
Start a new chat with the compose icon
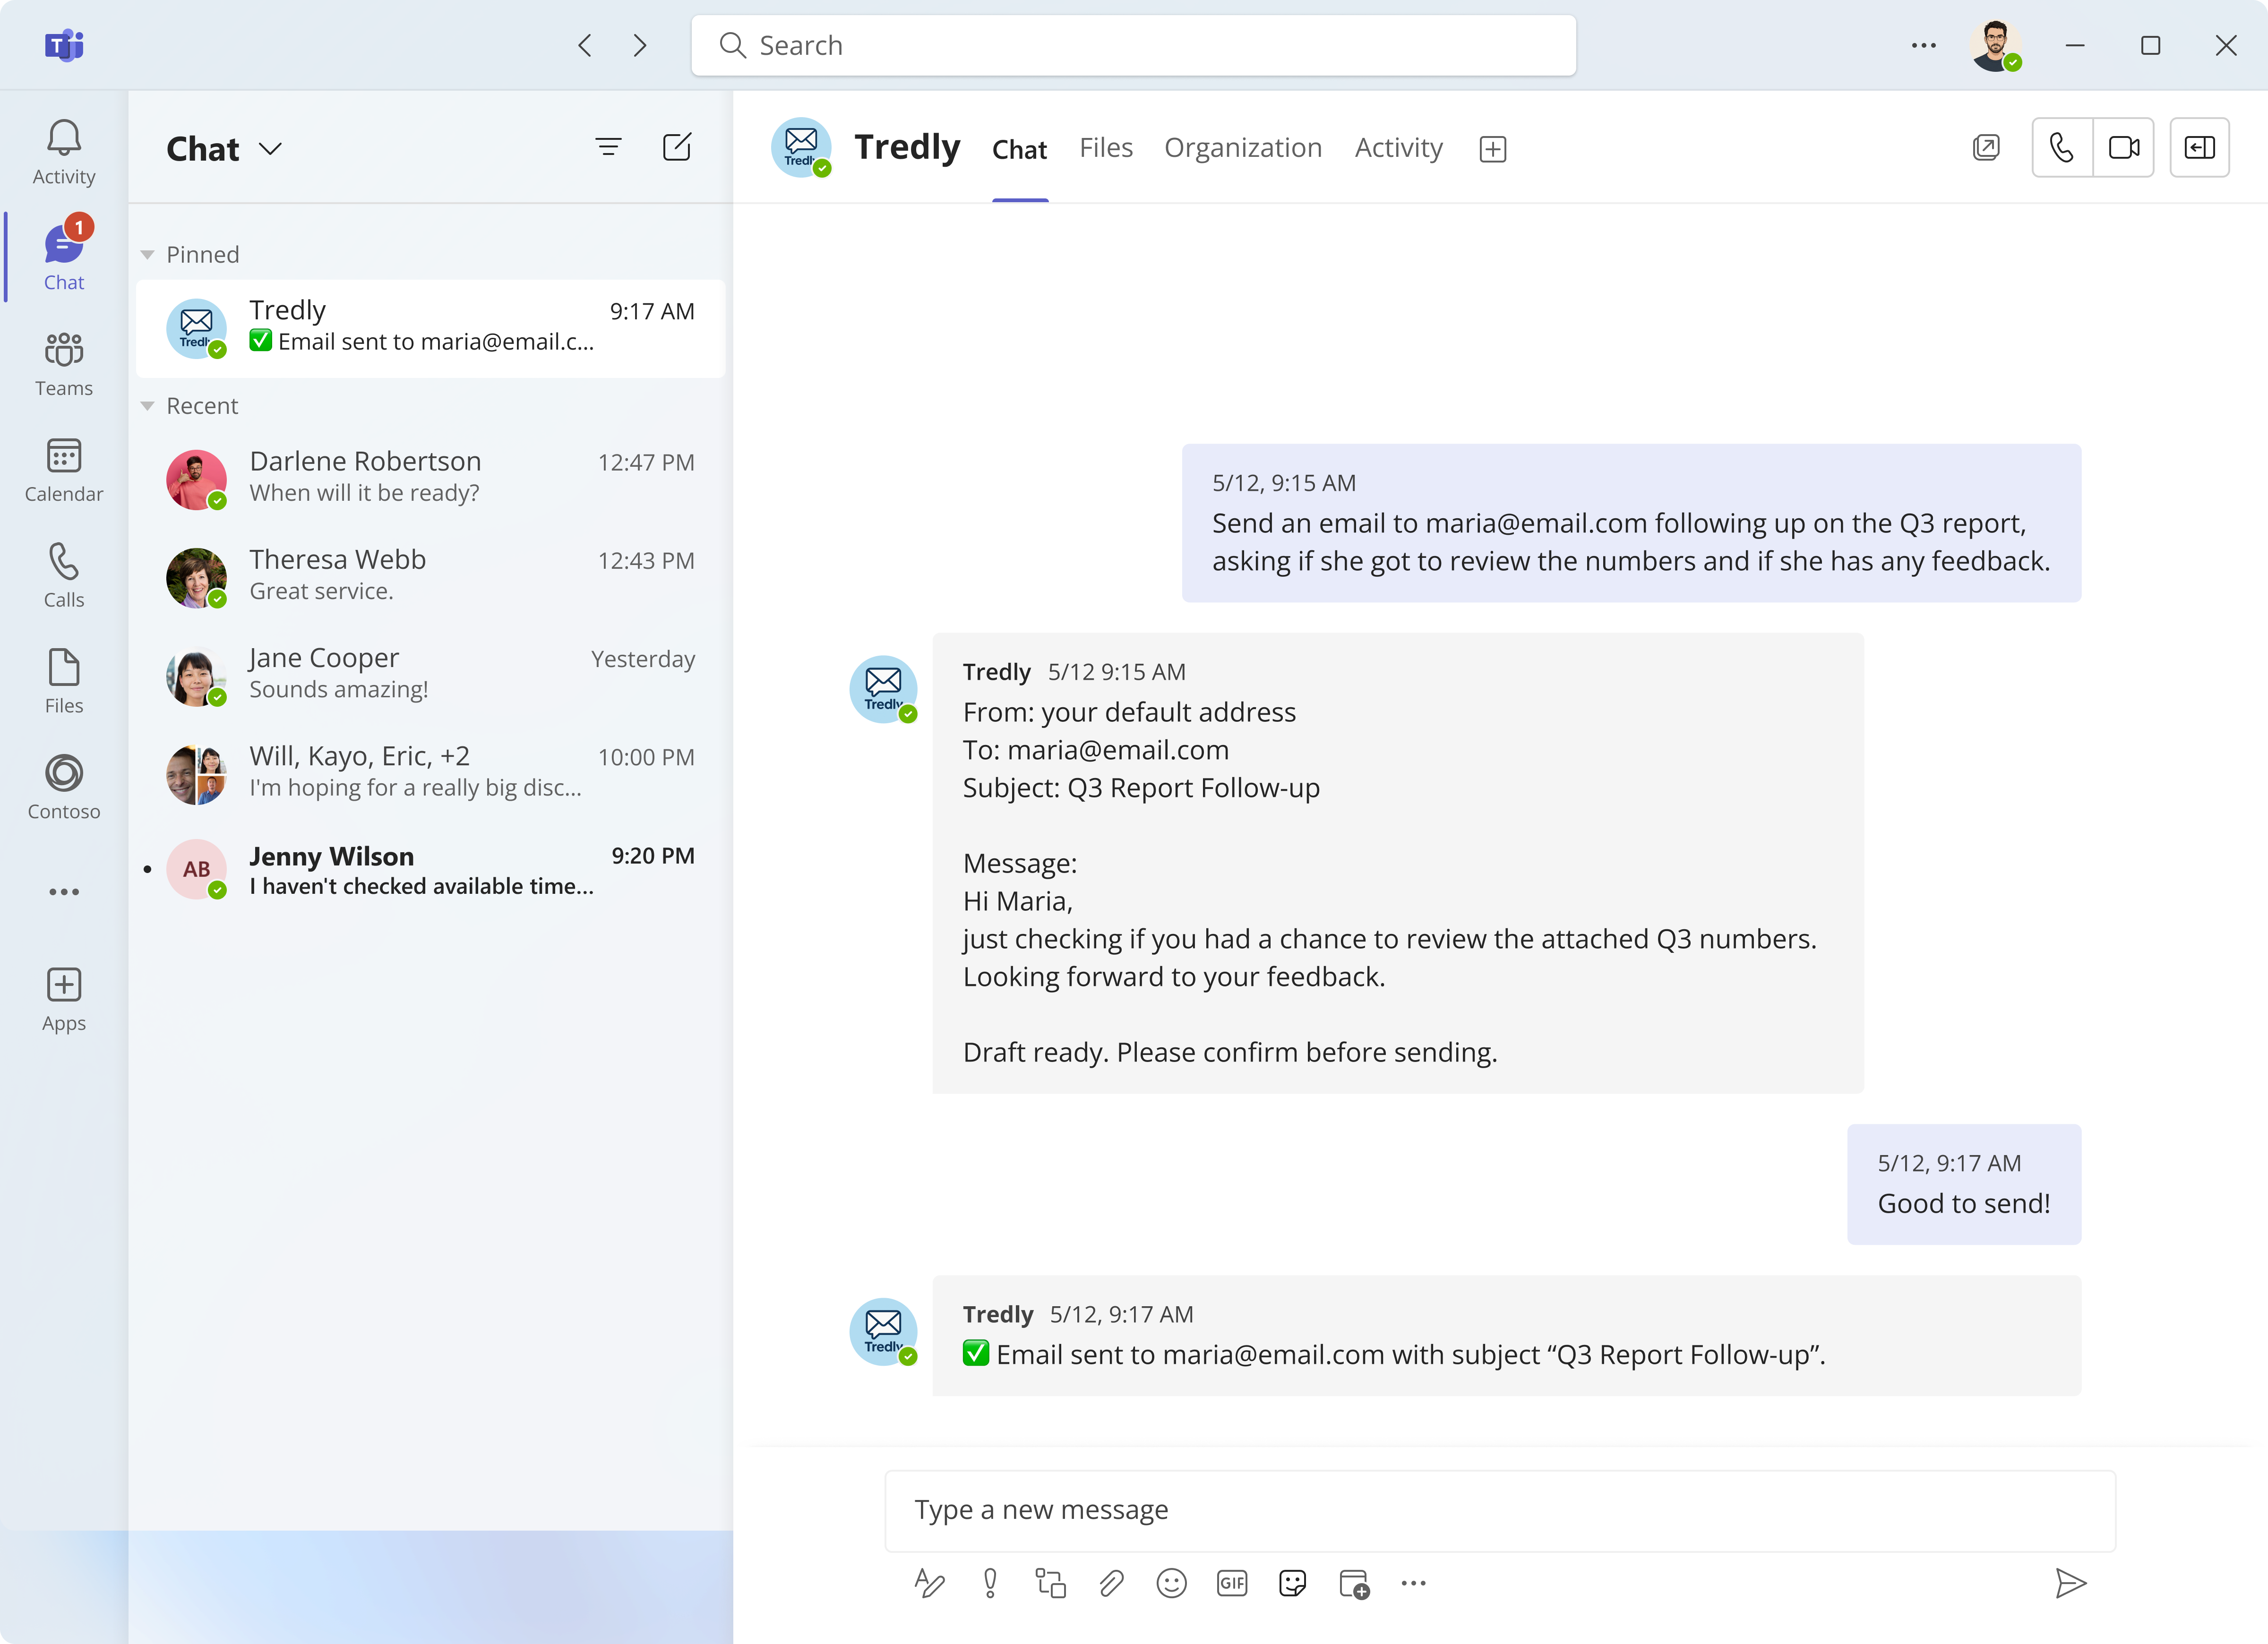pyautogui.click(x=677, y=146)
